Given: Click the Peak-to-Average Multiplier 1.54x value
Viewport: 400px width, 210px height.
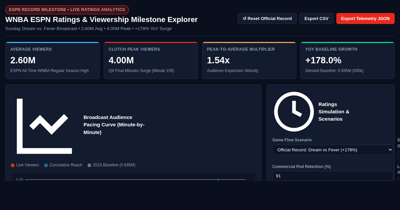Looking at the screenshot, I should [218, 60].
